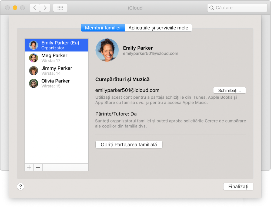
Task: Go forward with the right chevron button
Action: (x=45, y=8)
